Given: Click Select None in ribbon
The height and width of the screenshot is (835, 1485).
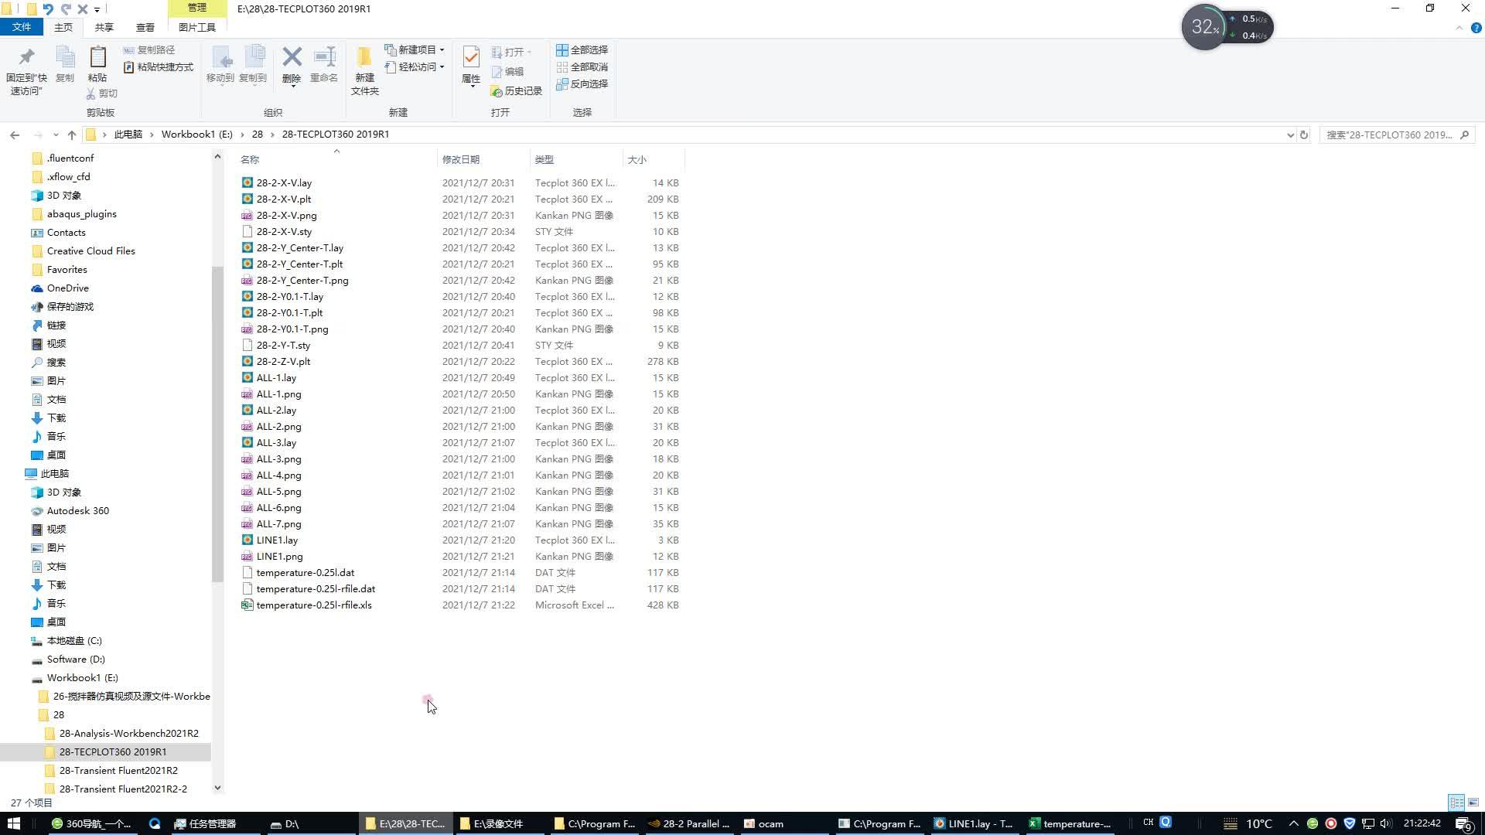Looking at the screenshot, I should coord(582,67).
